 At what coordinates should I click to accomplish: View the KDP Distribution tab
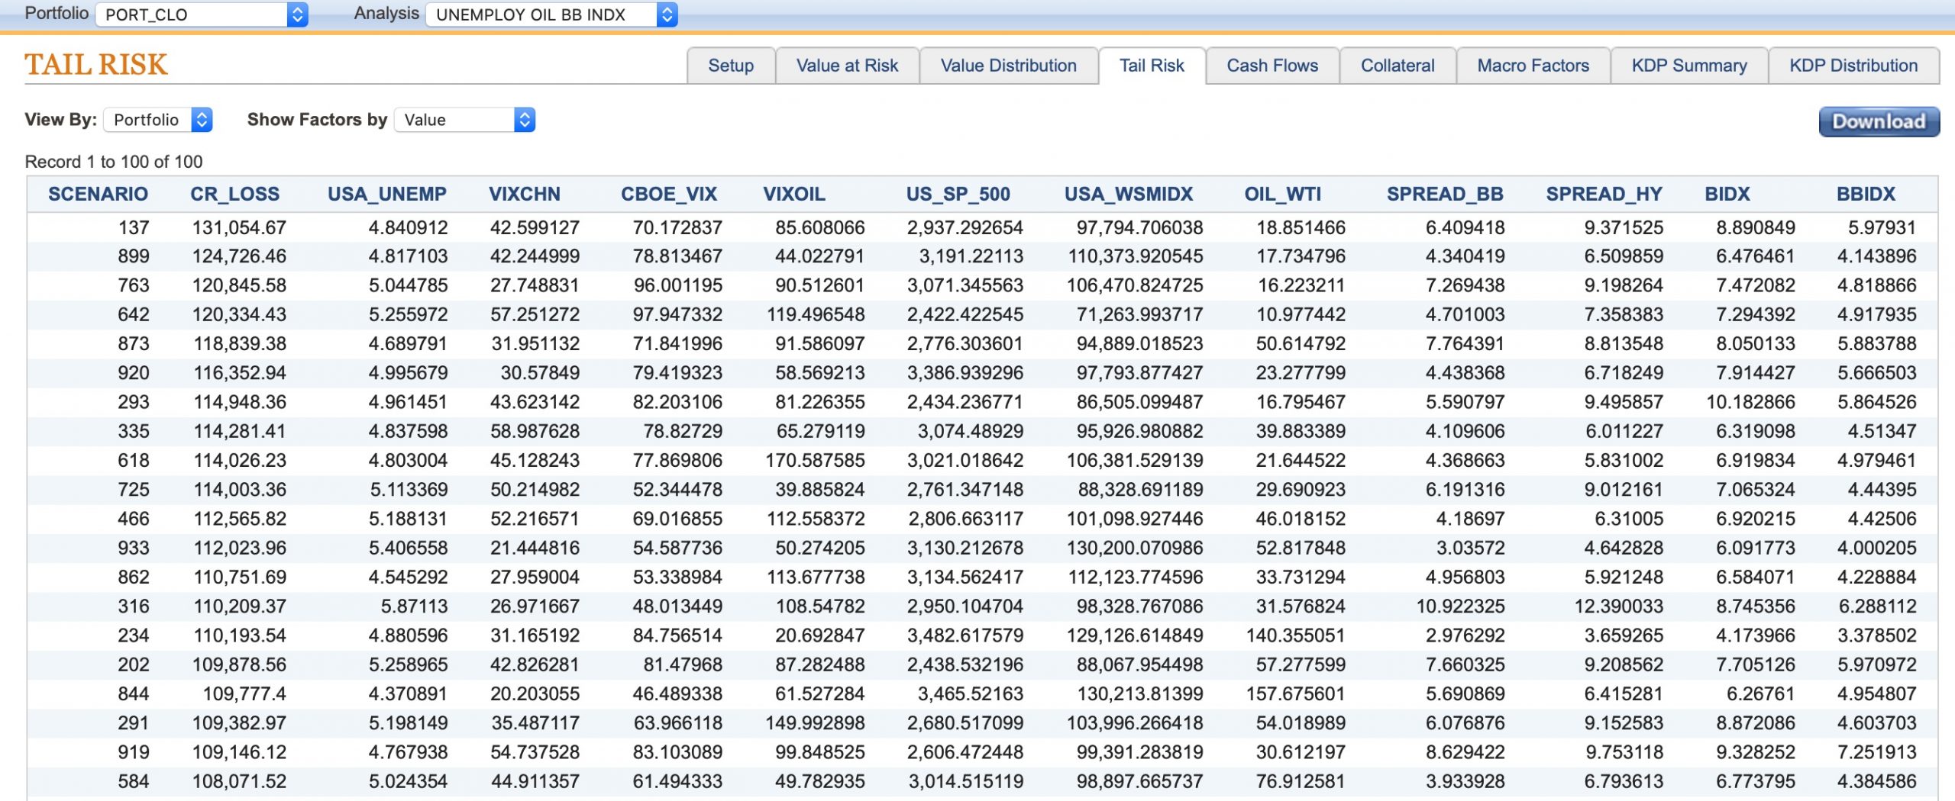1853,66
